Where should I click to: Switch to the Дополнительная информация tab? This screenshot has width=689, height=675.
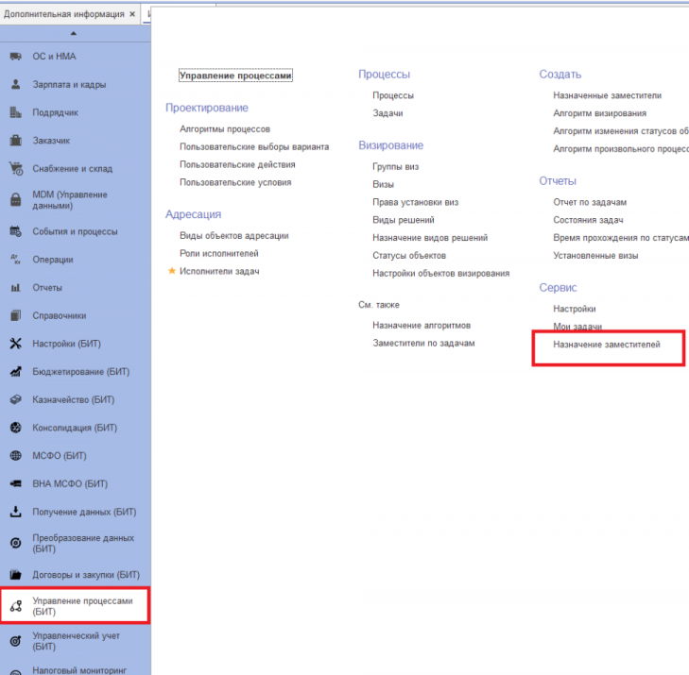pos(64,14)
